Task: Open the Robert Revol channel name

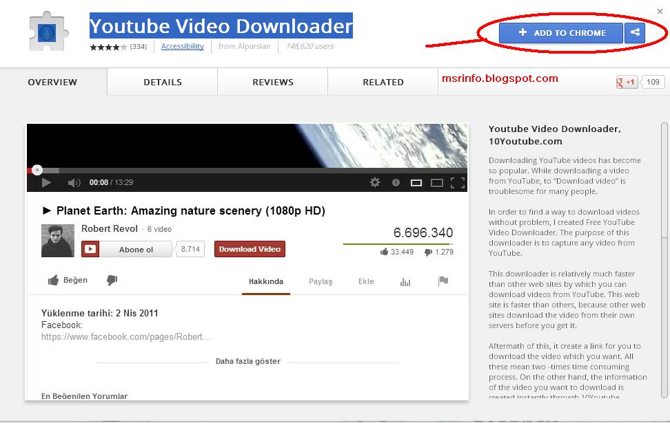Action: (110, 228)
